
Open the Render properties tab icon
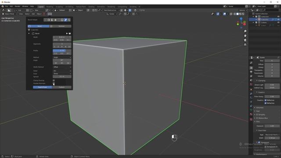tap(251, 68)
